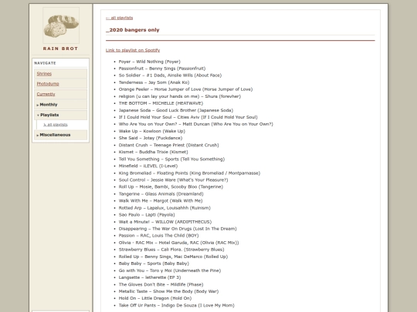Select 'The Gloves Don't Bite – Midlife'

(x=161, y=284)
